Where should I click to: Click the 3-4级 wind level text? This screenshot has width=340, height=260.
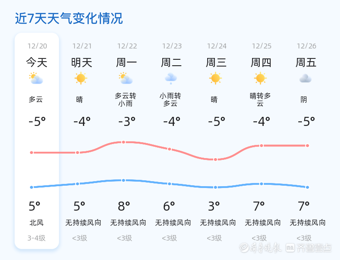tap(36, 238)
